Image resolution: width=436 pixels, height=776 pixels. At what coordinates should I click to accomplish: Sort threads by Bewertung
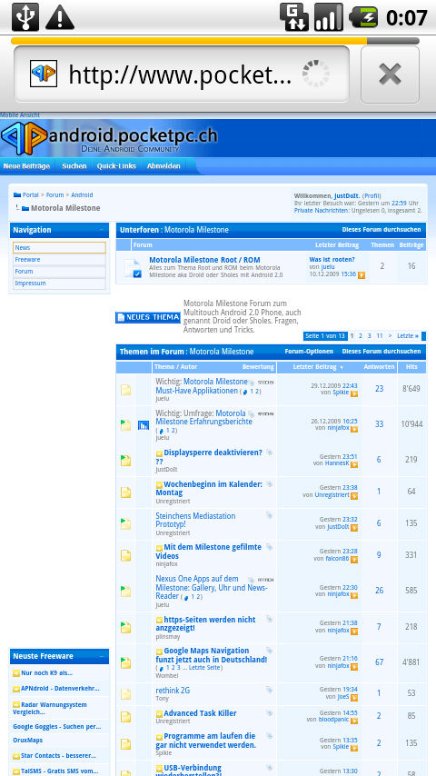click(x=258, y=367)
